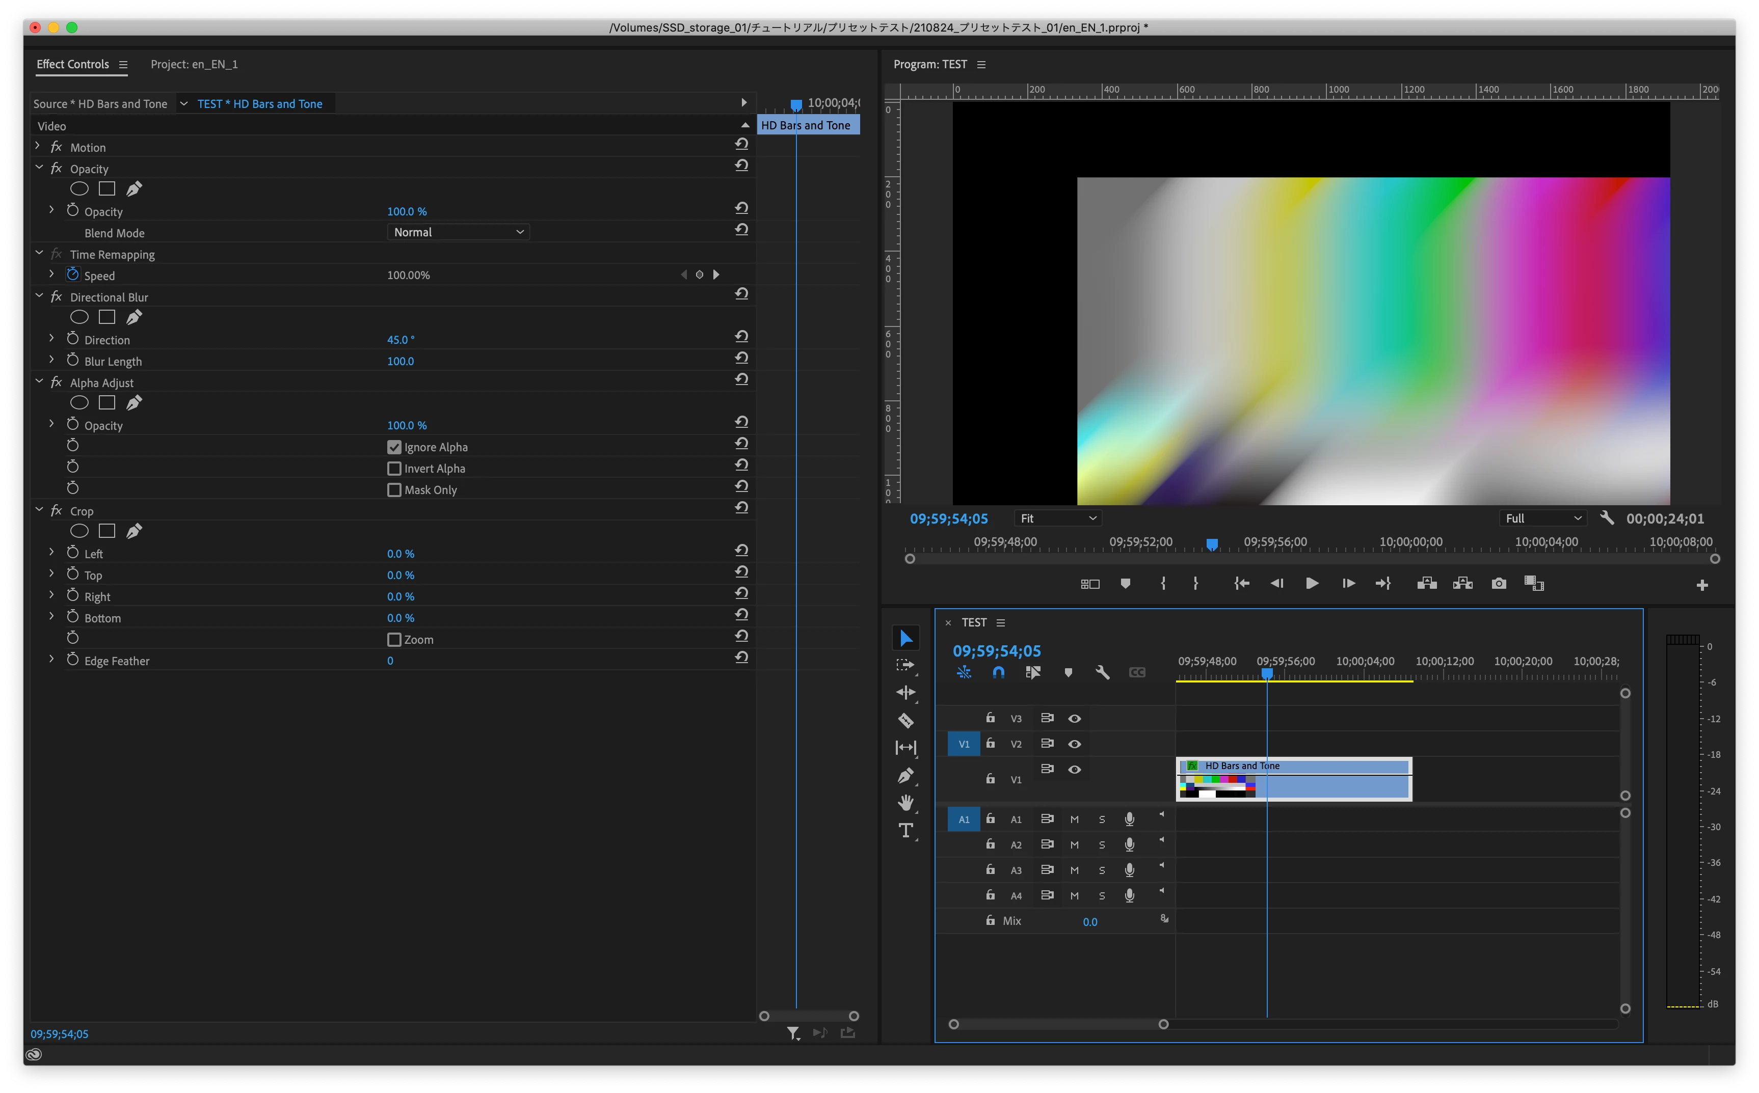Create ellipse mask under Directional Blur

pyautogui.click(x=79, y=317)
